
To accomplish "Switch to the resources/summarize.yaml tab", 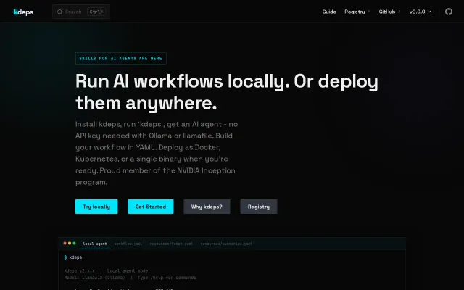I will point(226,244).
